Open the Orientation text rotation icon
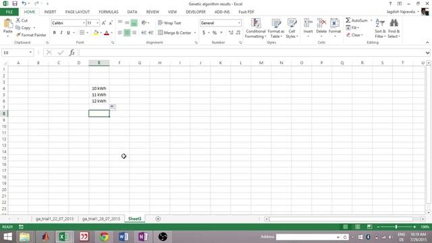 [x=144, y=23]
